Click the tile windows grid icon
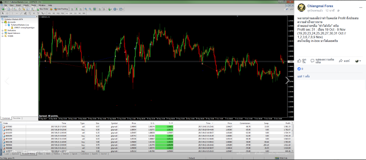Image resolution: width=366 pixels, height=160 pixels. click(x=94, y=9)
